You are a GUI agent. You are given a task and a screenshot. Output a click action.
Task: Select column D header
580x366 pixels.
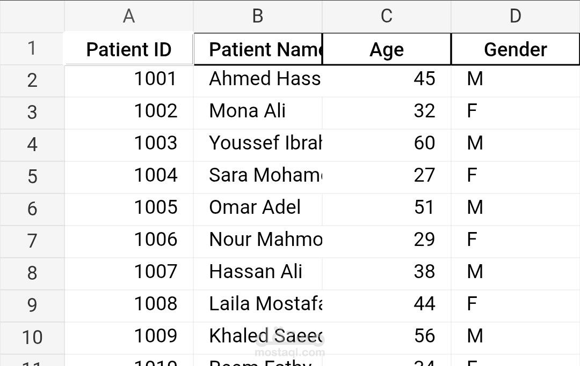tap(515, 16)
